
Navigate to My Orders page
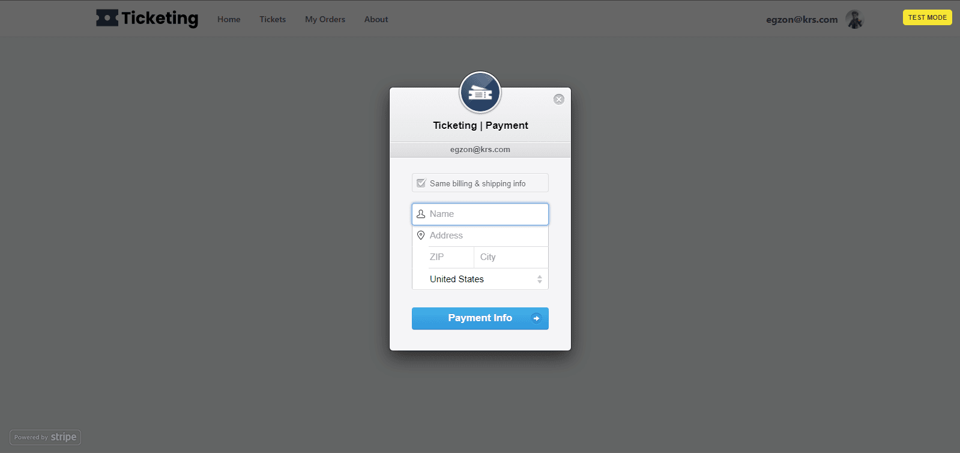point(325,19)
